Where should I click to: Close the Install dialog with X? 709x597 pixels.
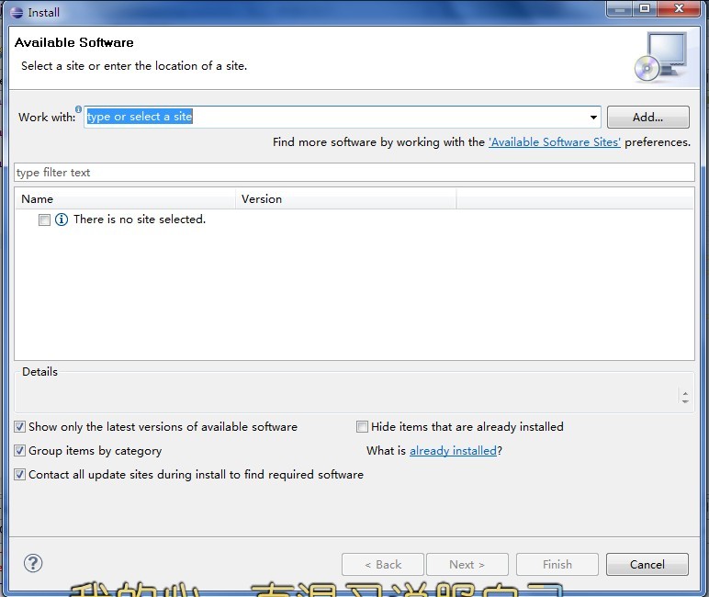pos(679,8)
